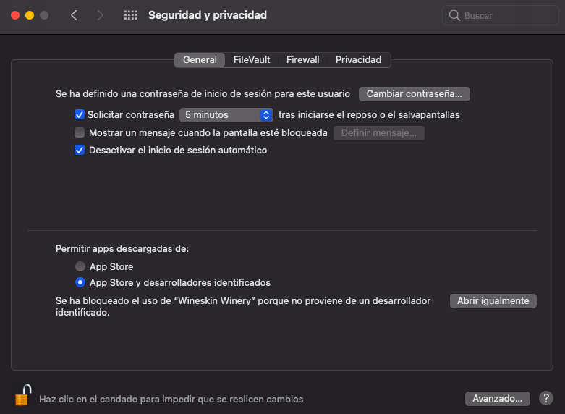This screenshot has height=414, width=565.
Task: Switch to the FileVault tab
Action: pos(252,60)
